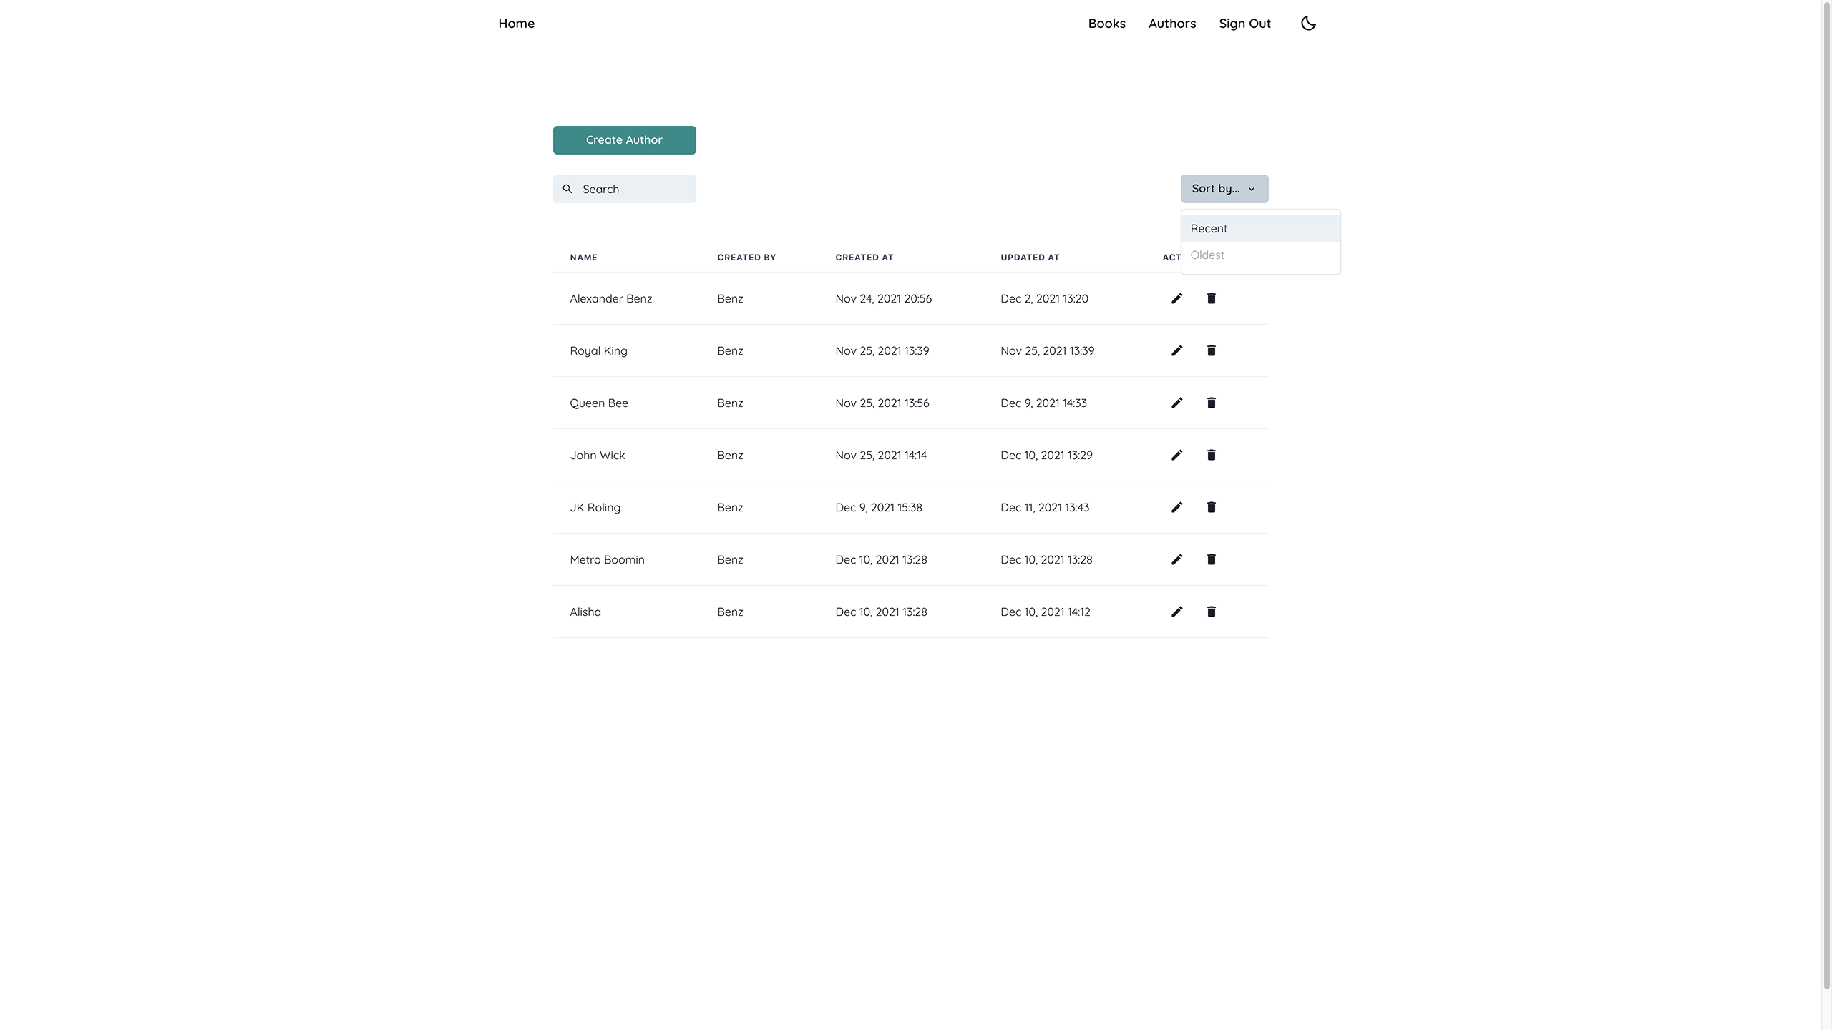1832x1030 pixels.
Task: Delete the Alexander Benz author
Action: pyautogui.click(x=1211, y=298)
